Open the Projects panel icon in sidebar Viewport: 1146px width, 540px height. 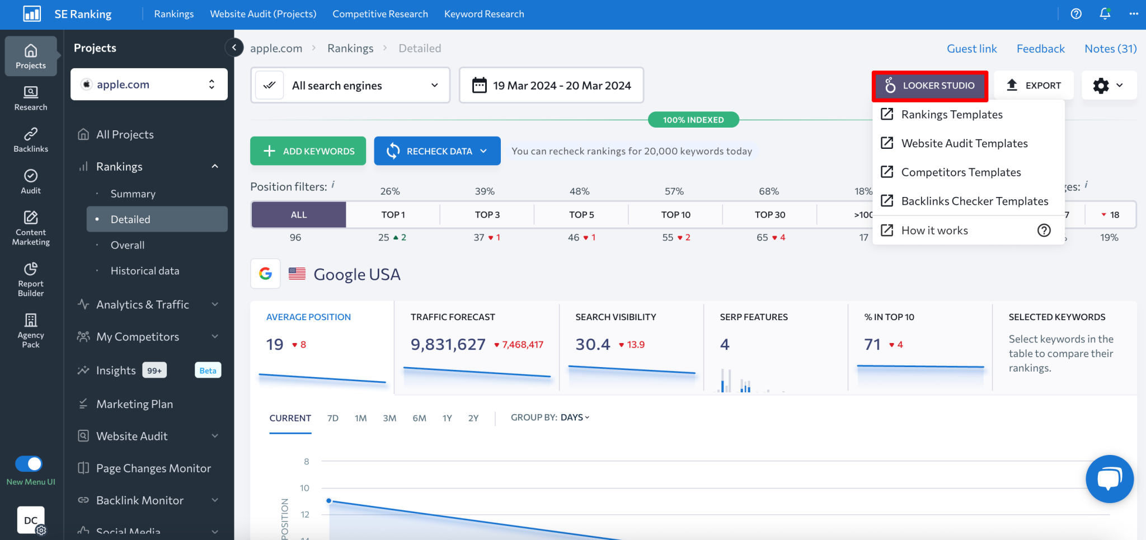pyautogui.click(x=31, y=56)
